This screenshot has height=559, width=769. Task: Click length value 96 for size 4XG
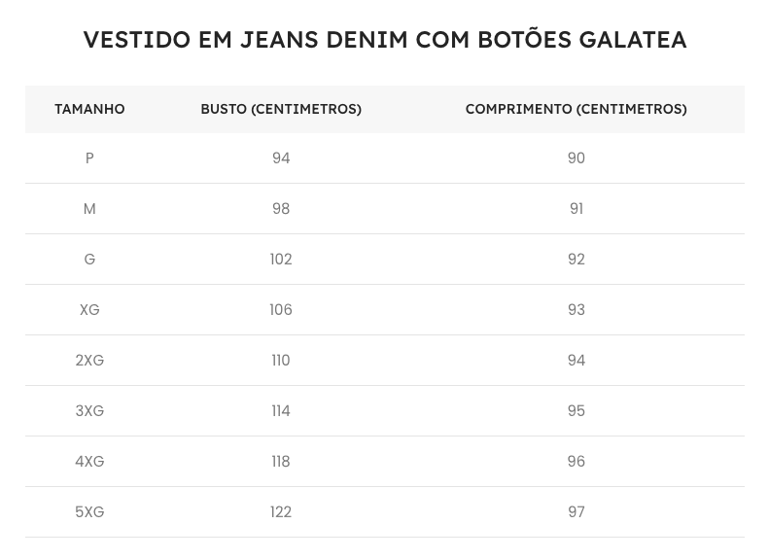[x=577, y=462]
